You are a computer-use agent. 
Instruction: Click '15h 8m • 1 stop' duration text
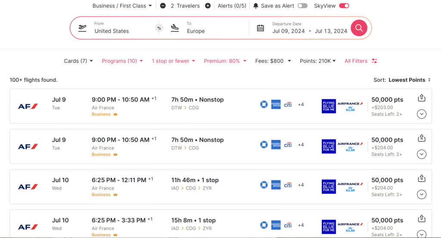pos(193,220)
